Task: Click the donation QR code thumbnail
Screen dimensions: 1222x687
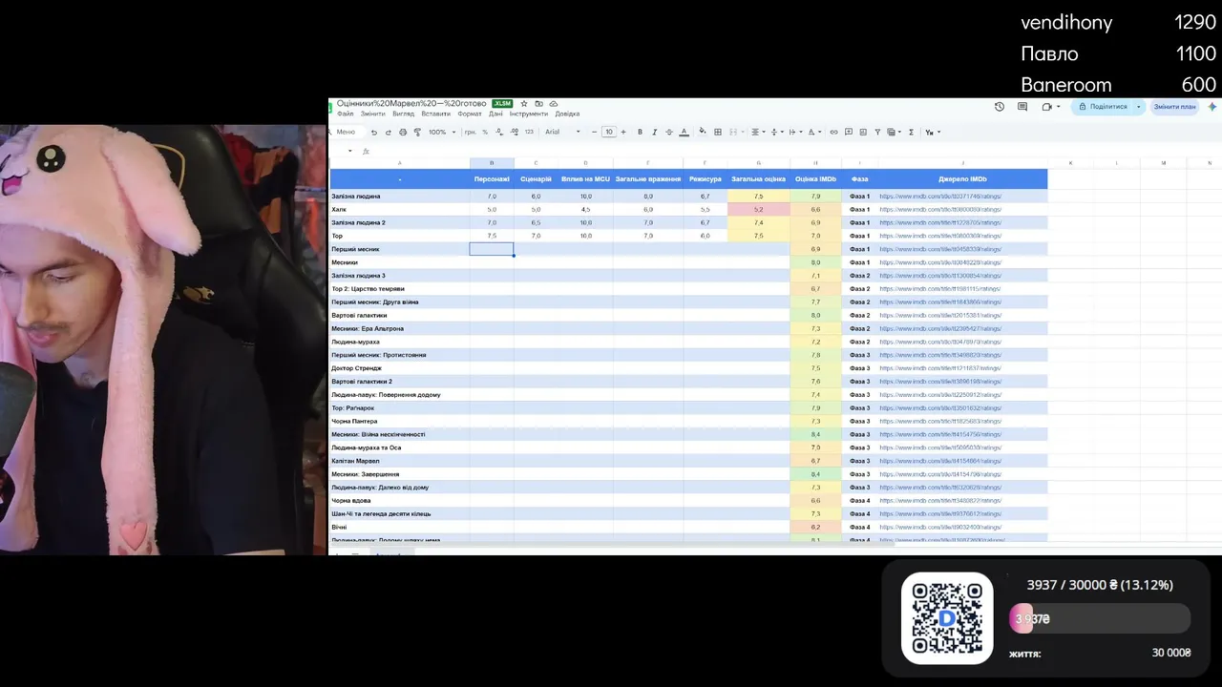Action: click(947, 618)
